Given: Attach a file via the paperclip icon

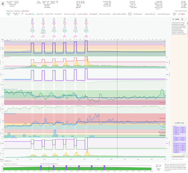Looking at the screenshot, I should tap(182, 19).
